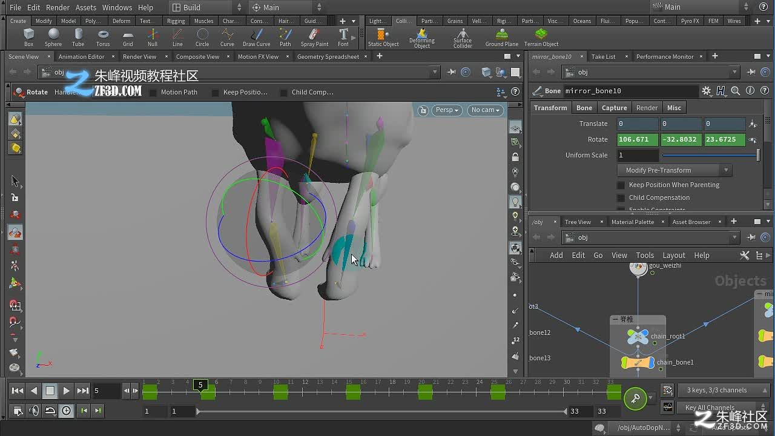Select the Sphere shelf tool

[53, 38]
